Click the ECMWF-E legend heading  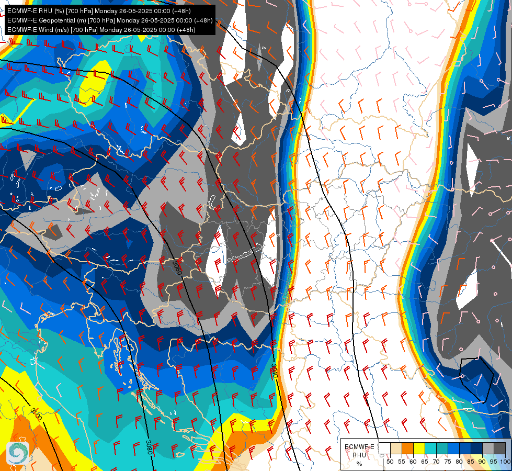point(359,447)
